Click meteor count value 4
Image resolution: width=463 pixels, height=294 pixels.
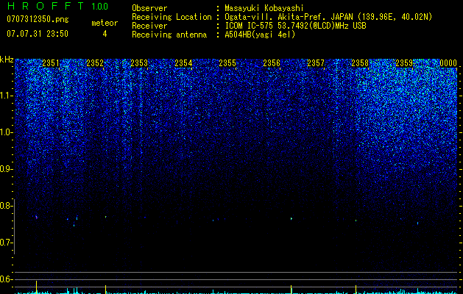105,34
